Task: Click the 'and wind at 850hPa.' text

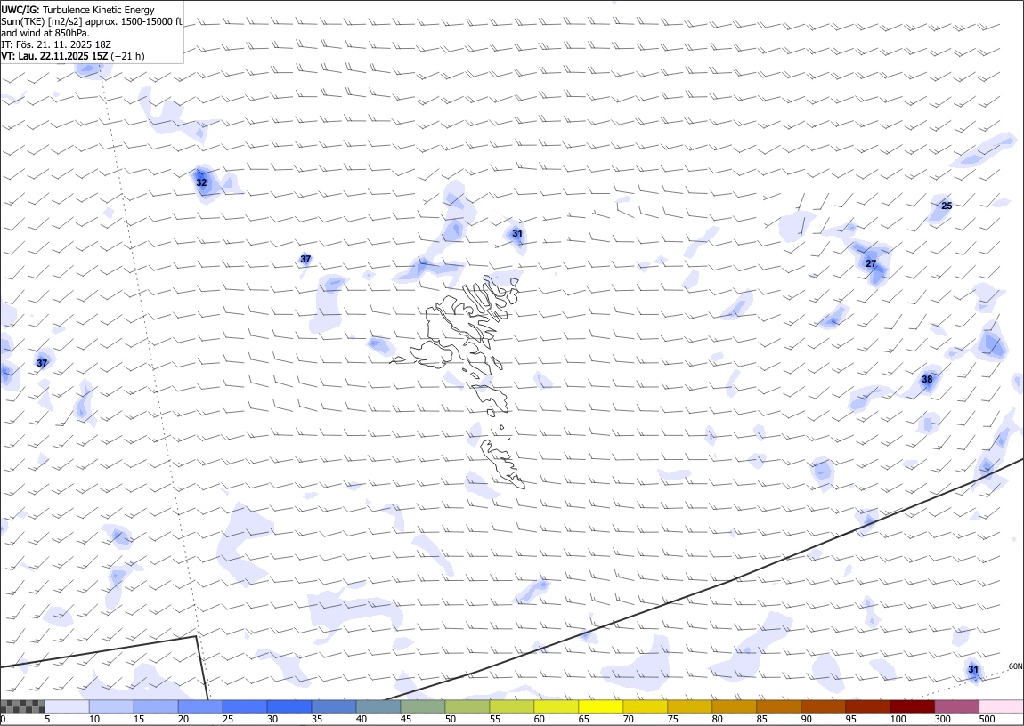Action: 45,33
